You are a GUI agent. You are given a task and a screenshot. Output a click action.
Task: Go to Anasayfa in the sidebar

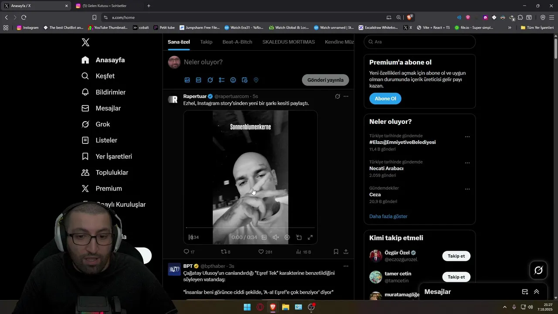(x=103, y=60)
